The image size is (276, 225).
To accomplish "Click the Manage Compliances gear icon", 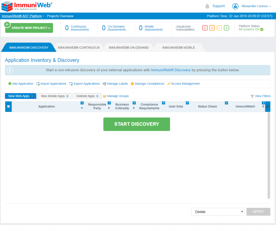I will (132, 84).
